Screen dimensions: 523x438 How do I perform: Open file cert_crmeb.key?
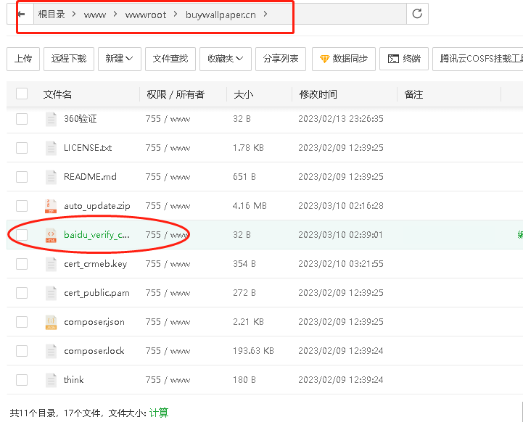pyautogui.click(x=96, y=264)
